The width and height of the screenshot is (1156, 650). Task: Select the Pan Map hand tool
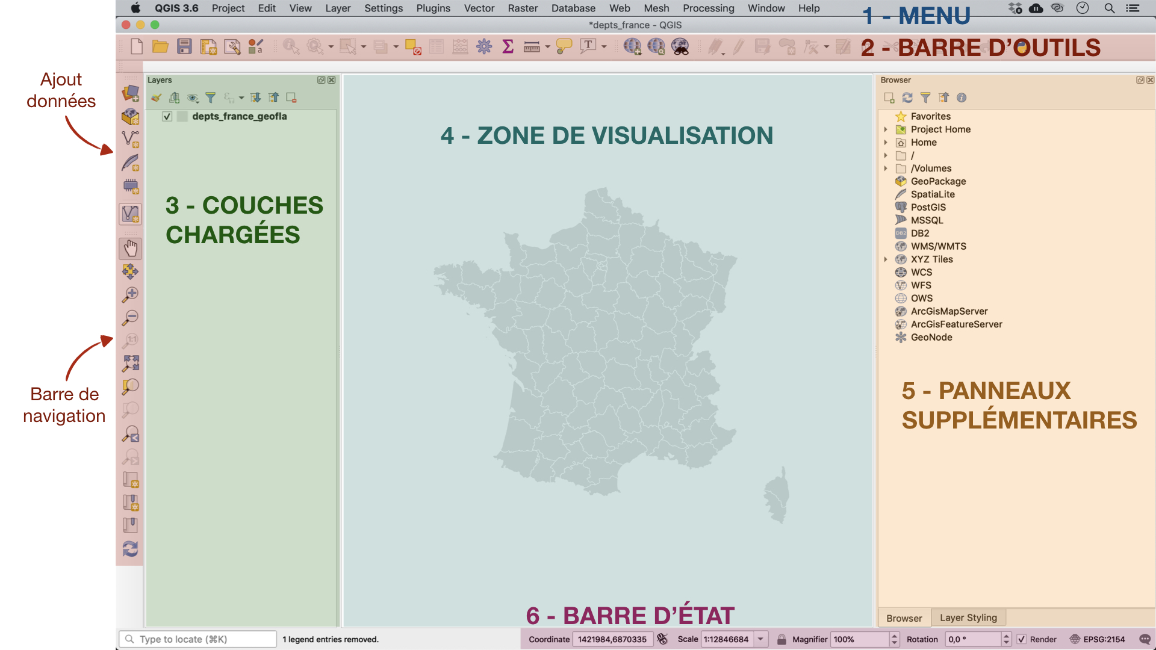point(131,248)
